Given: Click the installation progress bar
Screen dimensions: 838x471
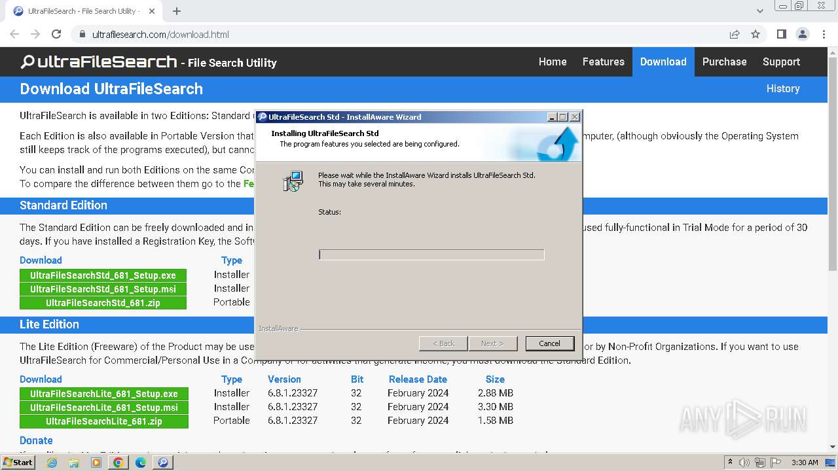Looking at the screenshot, I should 431,254.
